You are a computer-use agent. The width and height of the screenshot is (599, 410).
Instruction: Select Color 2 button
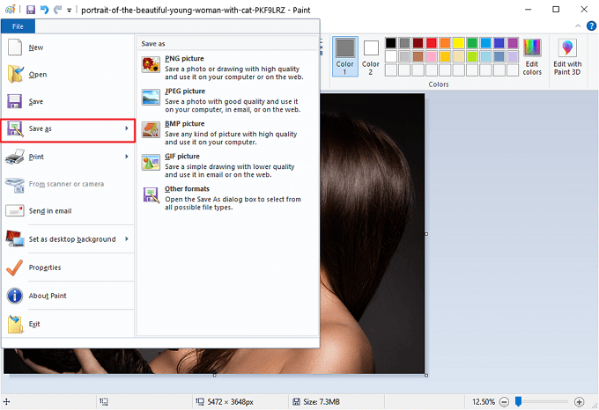[x=371, y=56]
